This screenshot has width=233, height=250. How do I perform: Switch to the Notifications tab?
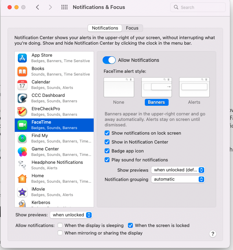(105, 28)
